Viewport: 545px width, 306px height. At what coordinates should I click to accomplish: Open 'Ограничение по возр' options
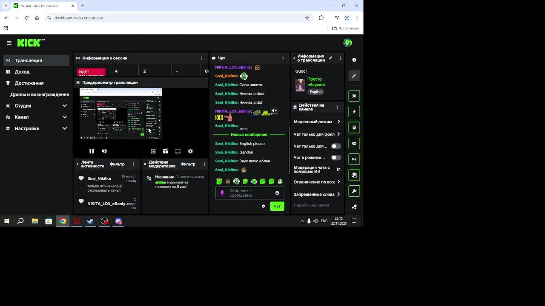[317, 182]
